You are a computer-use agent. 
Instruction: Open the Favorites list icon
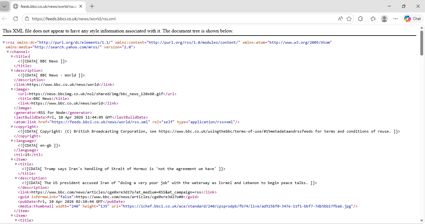[373, 19]
